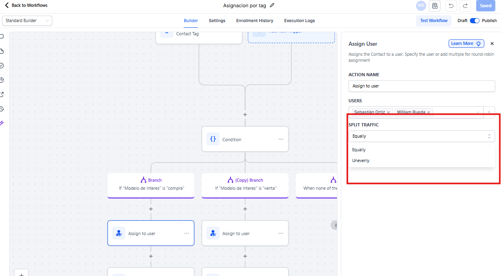Click the redo arrow icon
This screenshot has height=276, width=502.
(465, 6)
